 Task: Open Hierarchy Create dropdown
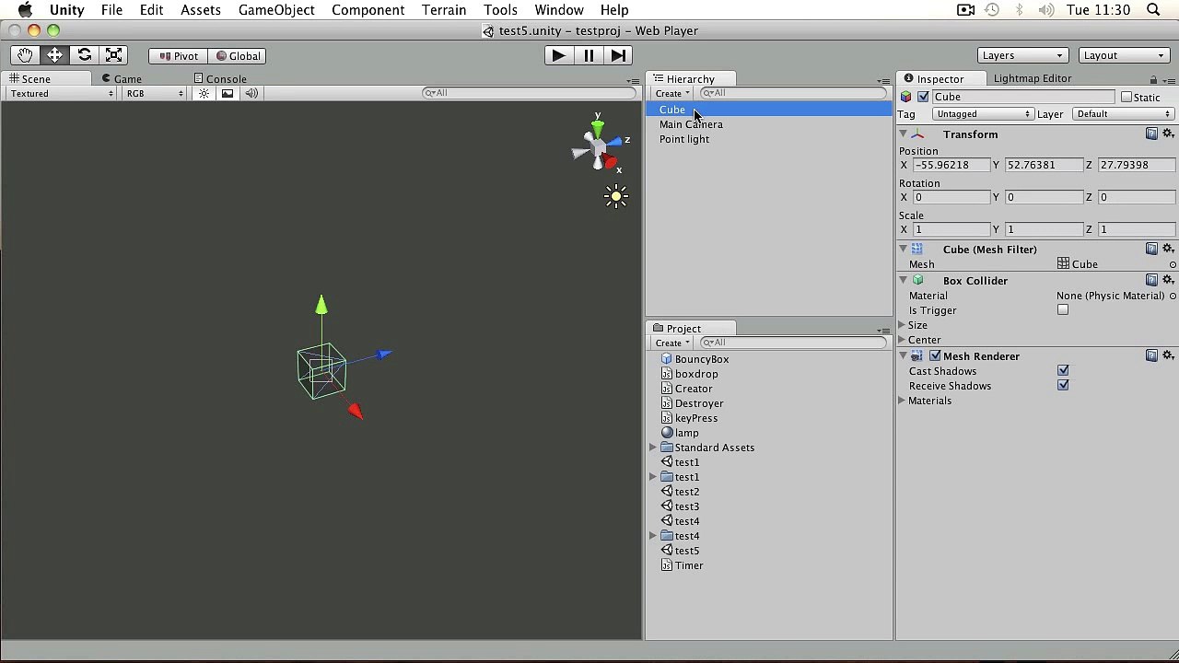click(x=672, y=94)
